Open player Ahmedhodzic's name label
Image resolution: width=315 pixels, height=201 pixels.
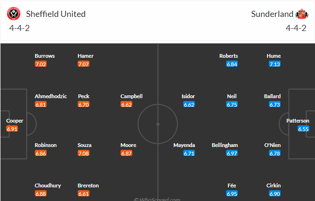[51, 96]
